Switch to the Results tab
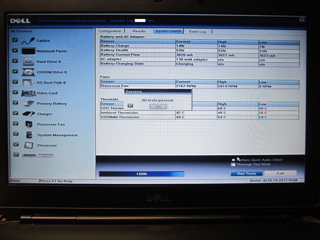This screenshot has height=240, width=320. [139, 31]
